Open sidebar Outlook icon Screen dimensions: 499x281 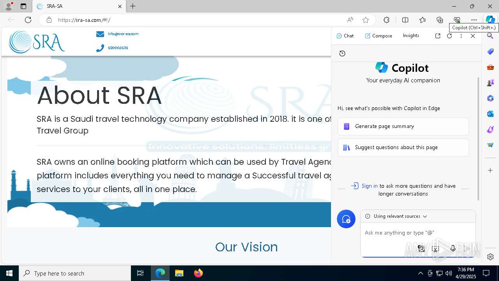coord(490,114)
